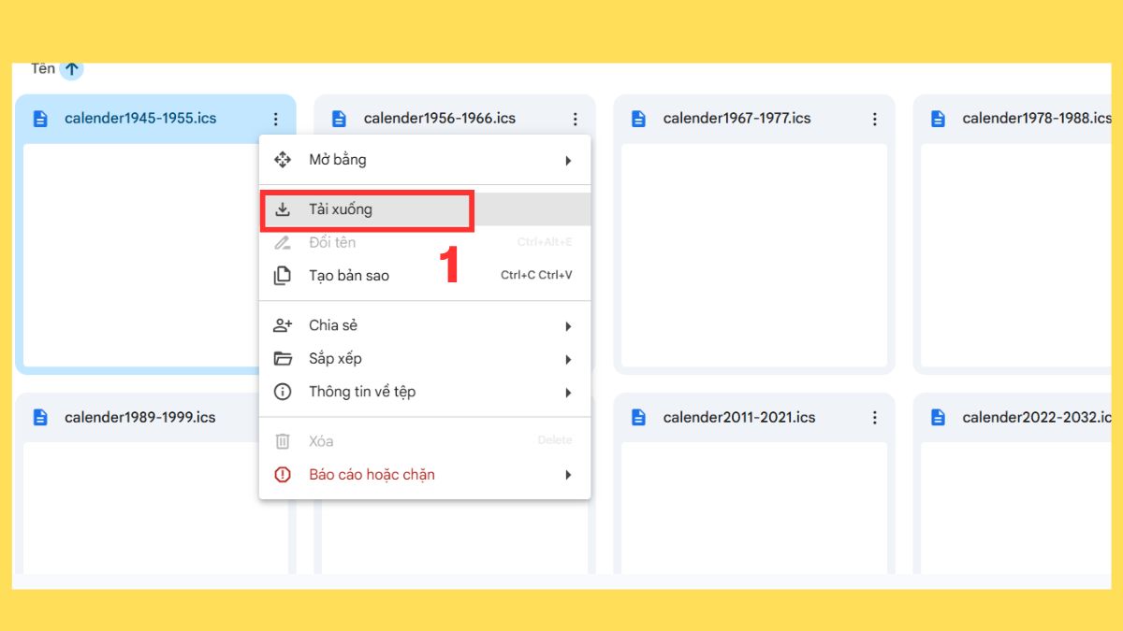Select the calender1945-1955.ics file name
Viewport: 1123px width, 631px height.
click(140, 119)
